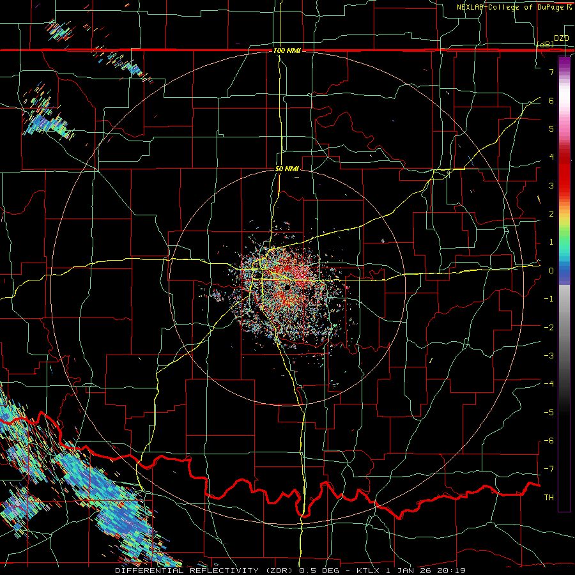This screenshot has width=575, height=575.
Task: Click the color scale bar at 7
Action: (564, 72)
